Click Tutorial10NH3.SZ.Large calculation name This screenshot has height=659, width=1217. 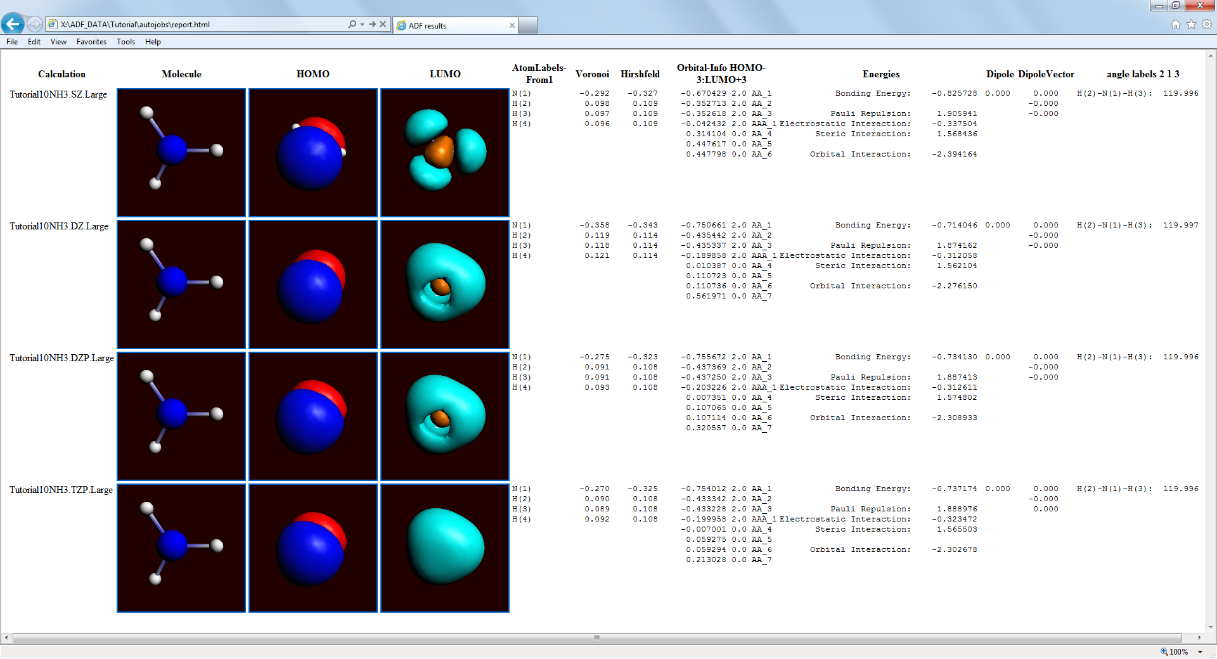58,94
